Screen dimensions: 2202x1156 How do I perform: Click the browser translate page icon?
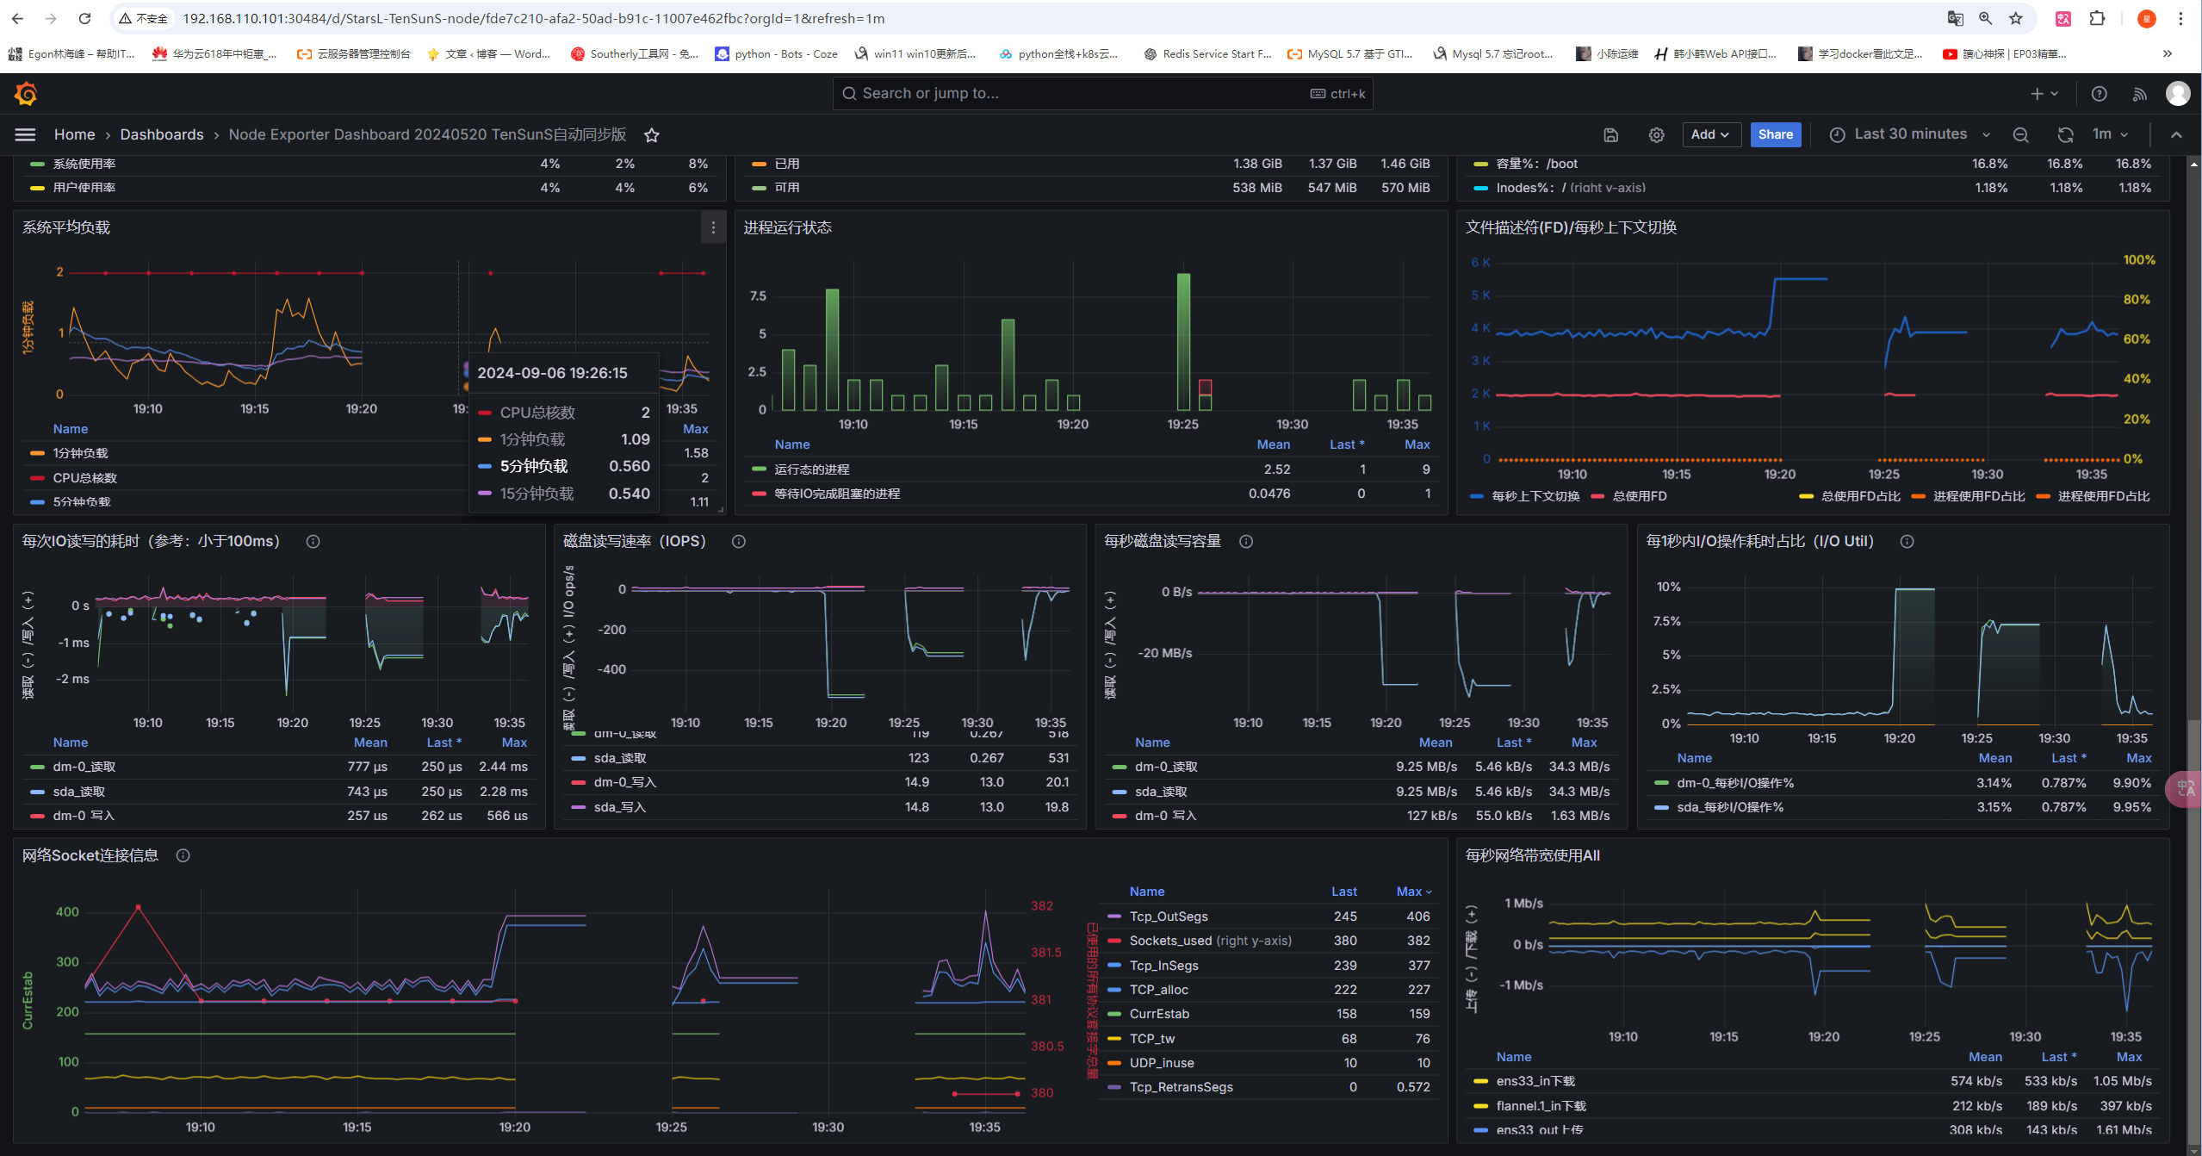coord(1955,18)
